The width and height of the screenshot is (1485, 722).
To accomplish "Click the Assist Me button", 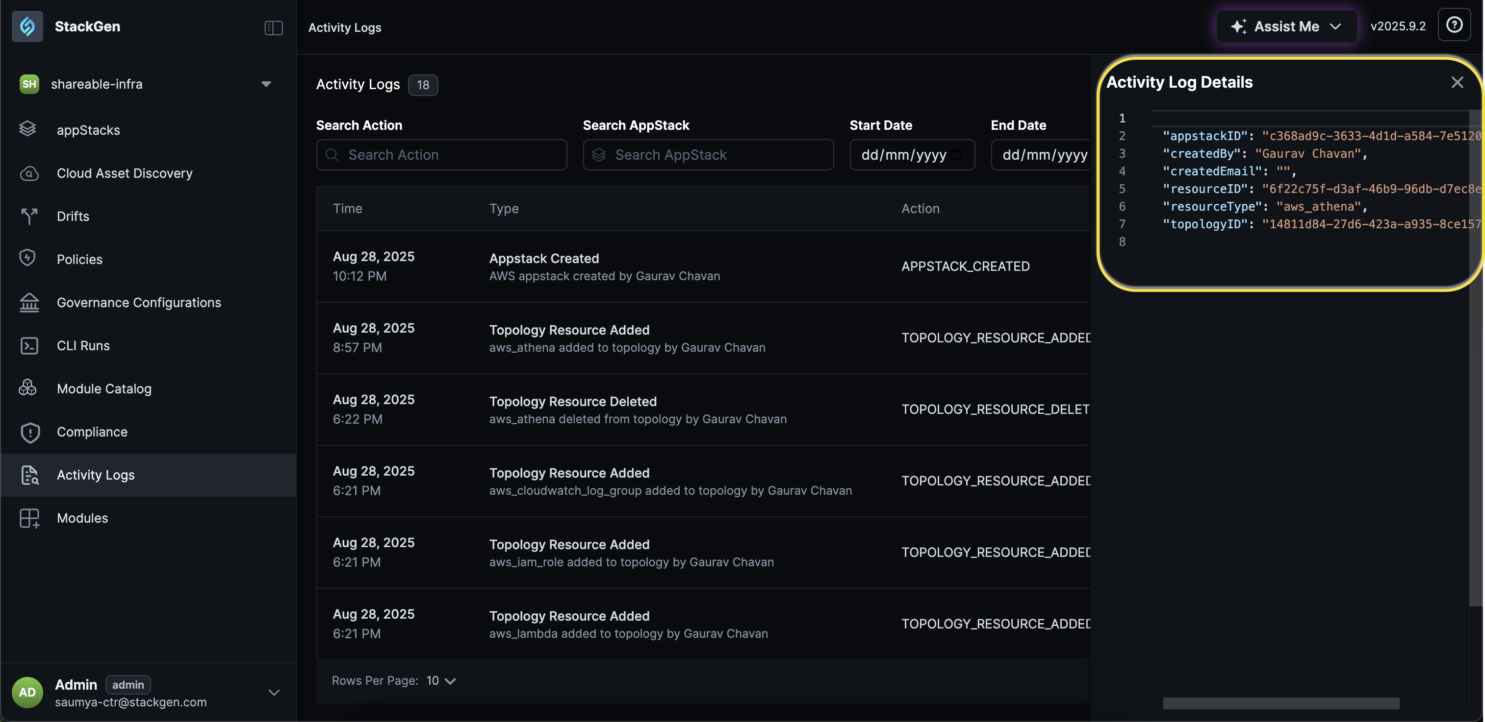I will (x=1287, y=26).
